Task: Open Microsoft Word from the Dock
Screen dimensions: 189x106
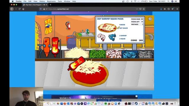Action: pyautogui.click(x=61, y=104)
